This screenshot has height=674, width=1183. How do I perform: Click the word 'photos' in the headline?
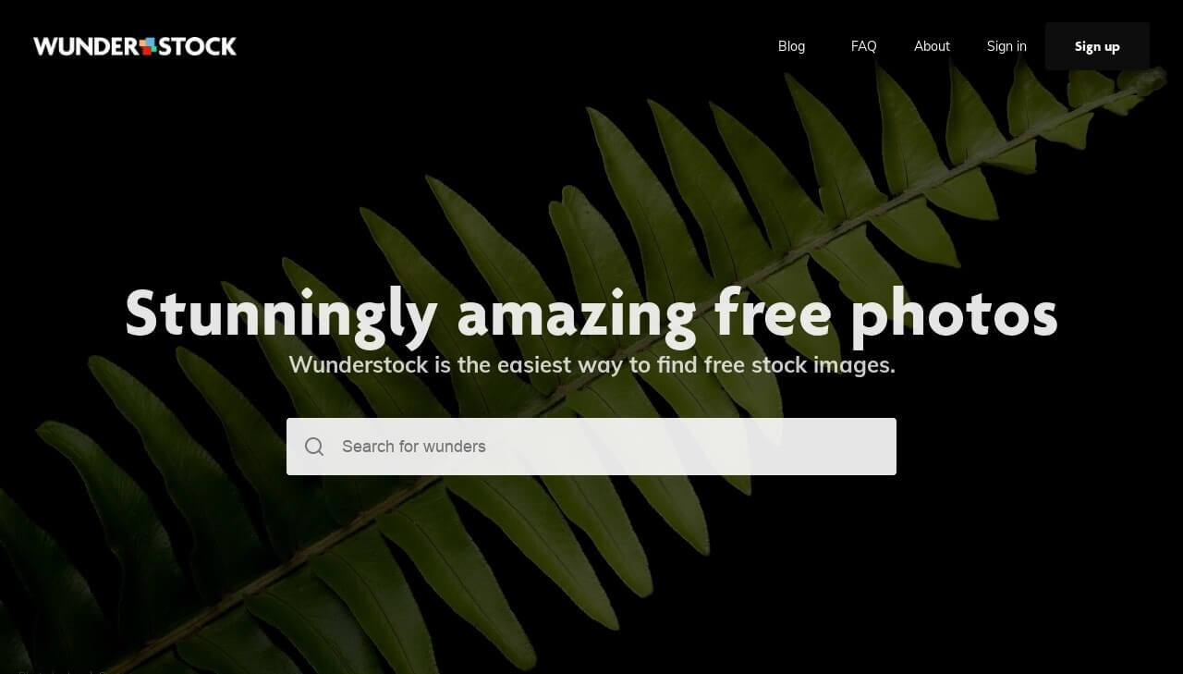pos(954,314)
